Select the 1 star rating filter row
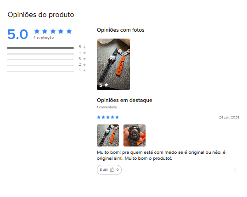Screen dimensions: 247x197 coord(46,71)
